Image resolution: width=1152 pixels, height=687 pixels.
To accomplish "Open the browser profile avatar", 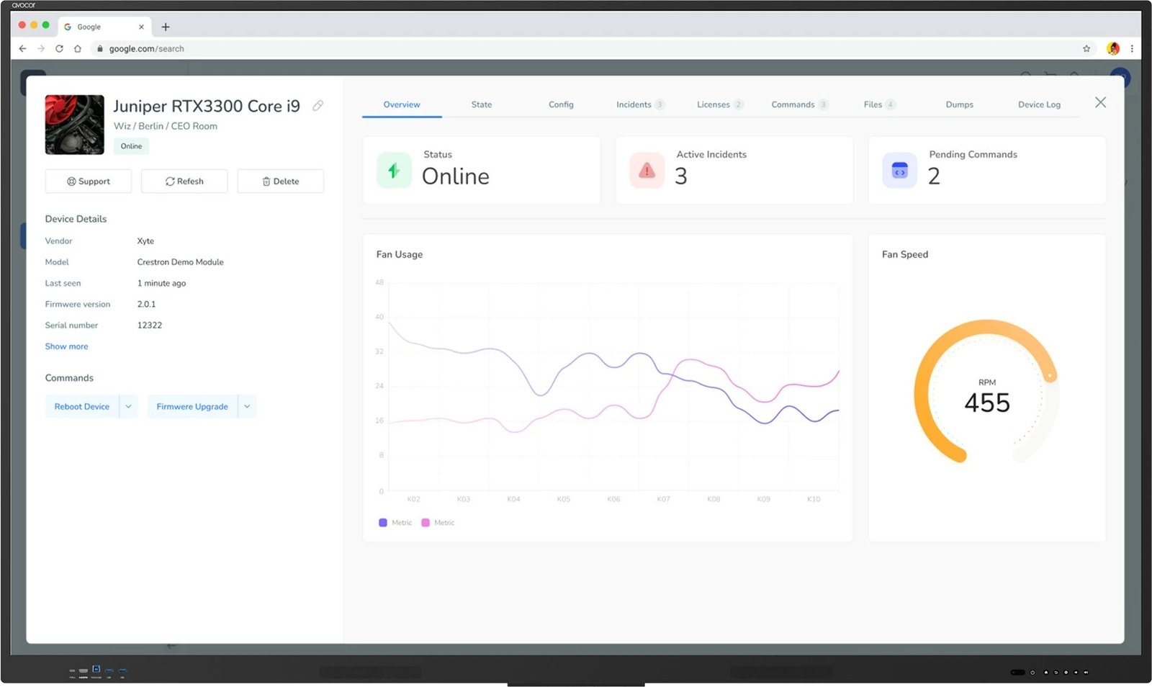I will [x=1113, y=49].
